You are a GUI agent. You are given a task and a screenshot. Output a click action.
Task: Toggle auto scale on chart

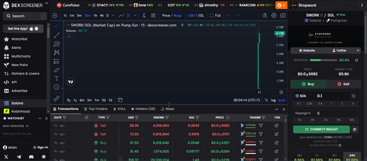pos(282,100)
